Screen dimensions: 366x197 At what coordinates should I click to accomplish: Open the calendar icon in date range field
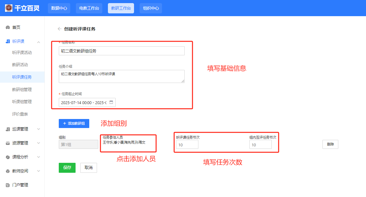pyautogui.click(x=111, y=102)
